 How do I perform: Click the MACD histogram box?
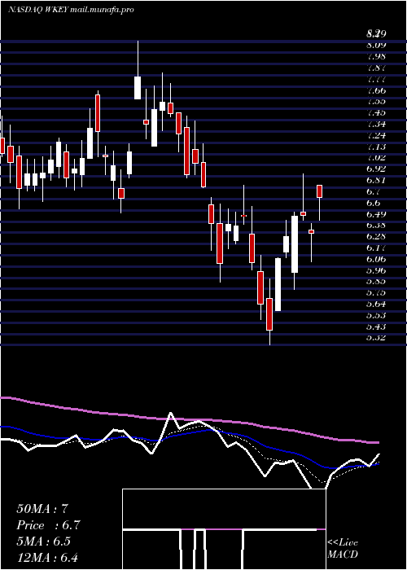[x=224, y=529]
